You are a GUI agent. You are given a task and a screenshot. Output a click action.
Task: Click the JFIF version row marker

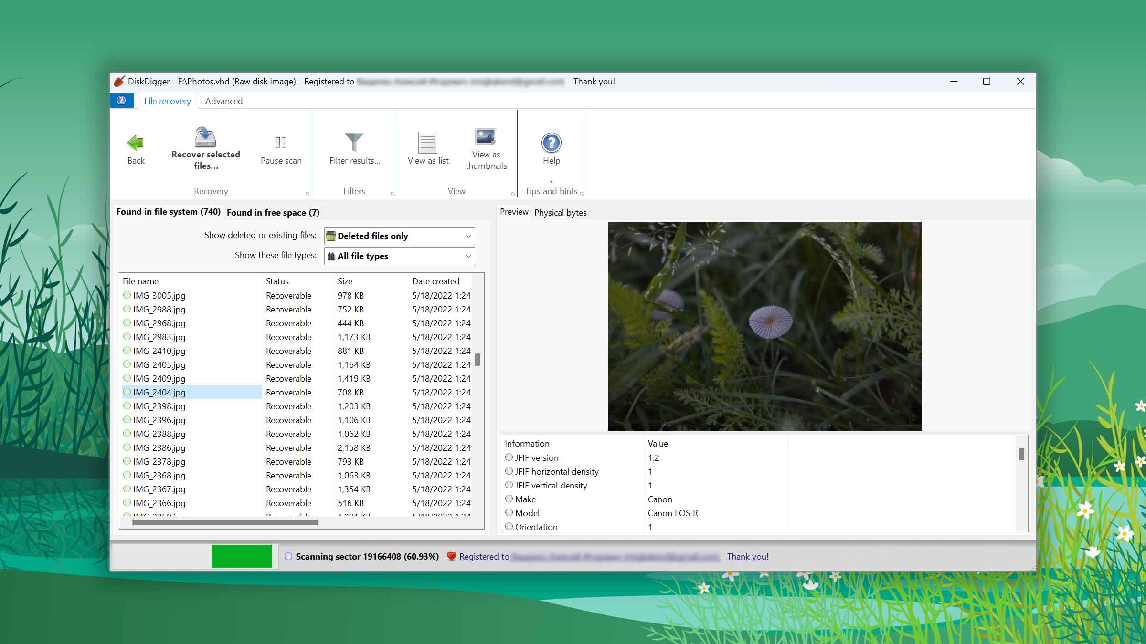click(509, 457)
